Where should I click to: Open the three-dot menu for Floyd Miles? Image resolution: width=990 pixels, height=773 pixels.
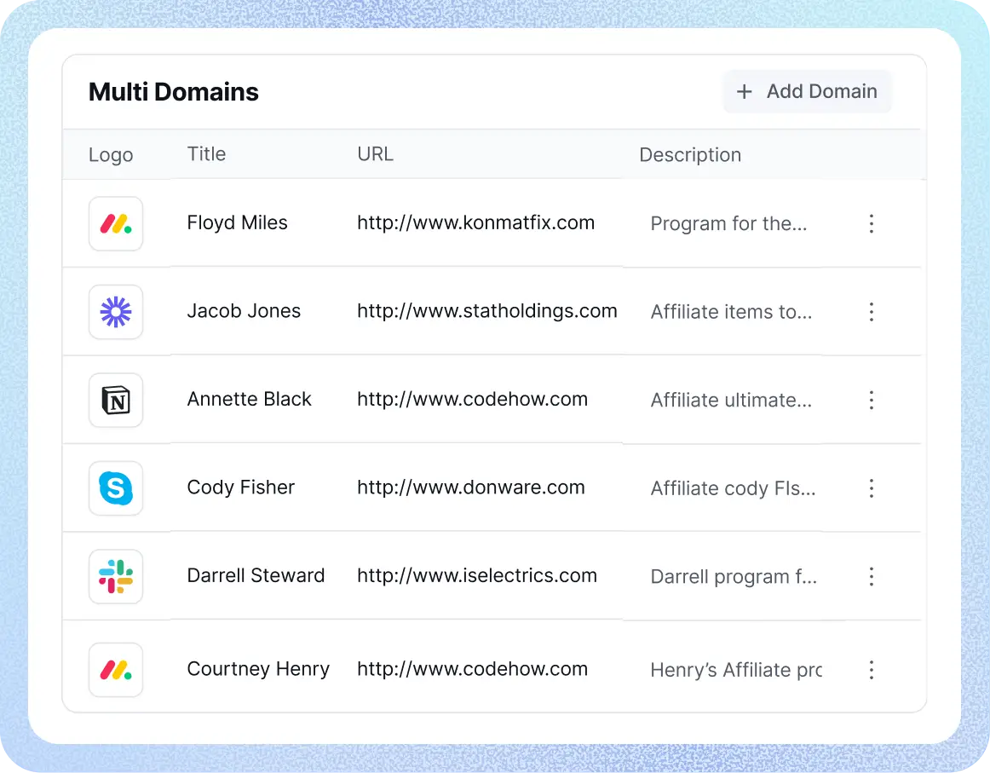click(x=872, y=223)
